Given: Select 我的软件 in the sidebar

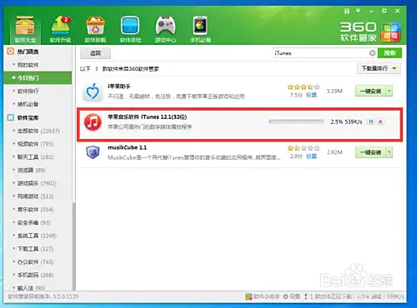Looking at the screenshot, I should [x=28, y=65].
